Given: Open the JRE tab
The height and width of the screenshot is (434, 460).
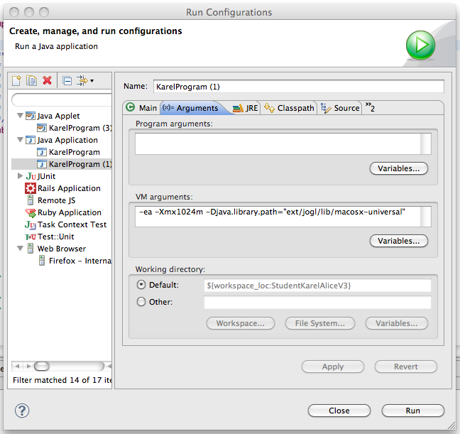Looking at the screenshot, I should pos(245,108).
